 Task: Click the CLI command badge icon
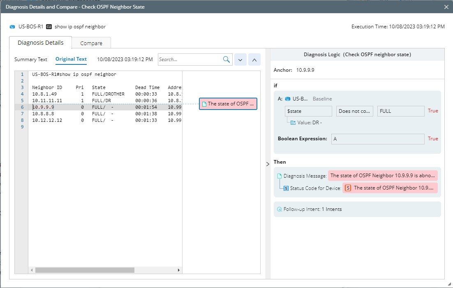click(x=49, y=27)
